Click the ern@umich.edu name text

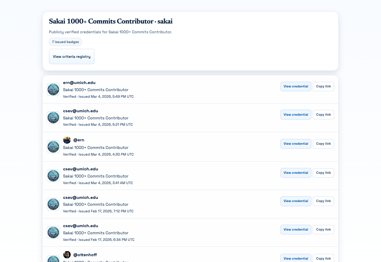click(x=79, y=83)
